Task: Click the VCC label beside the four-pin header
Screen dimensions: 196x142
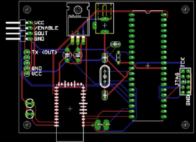Action: tap(39, 22)
